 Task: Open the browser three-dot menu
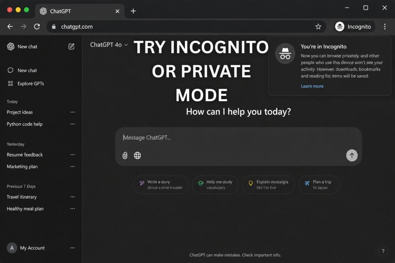[385, 27]
